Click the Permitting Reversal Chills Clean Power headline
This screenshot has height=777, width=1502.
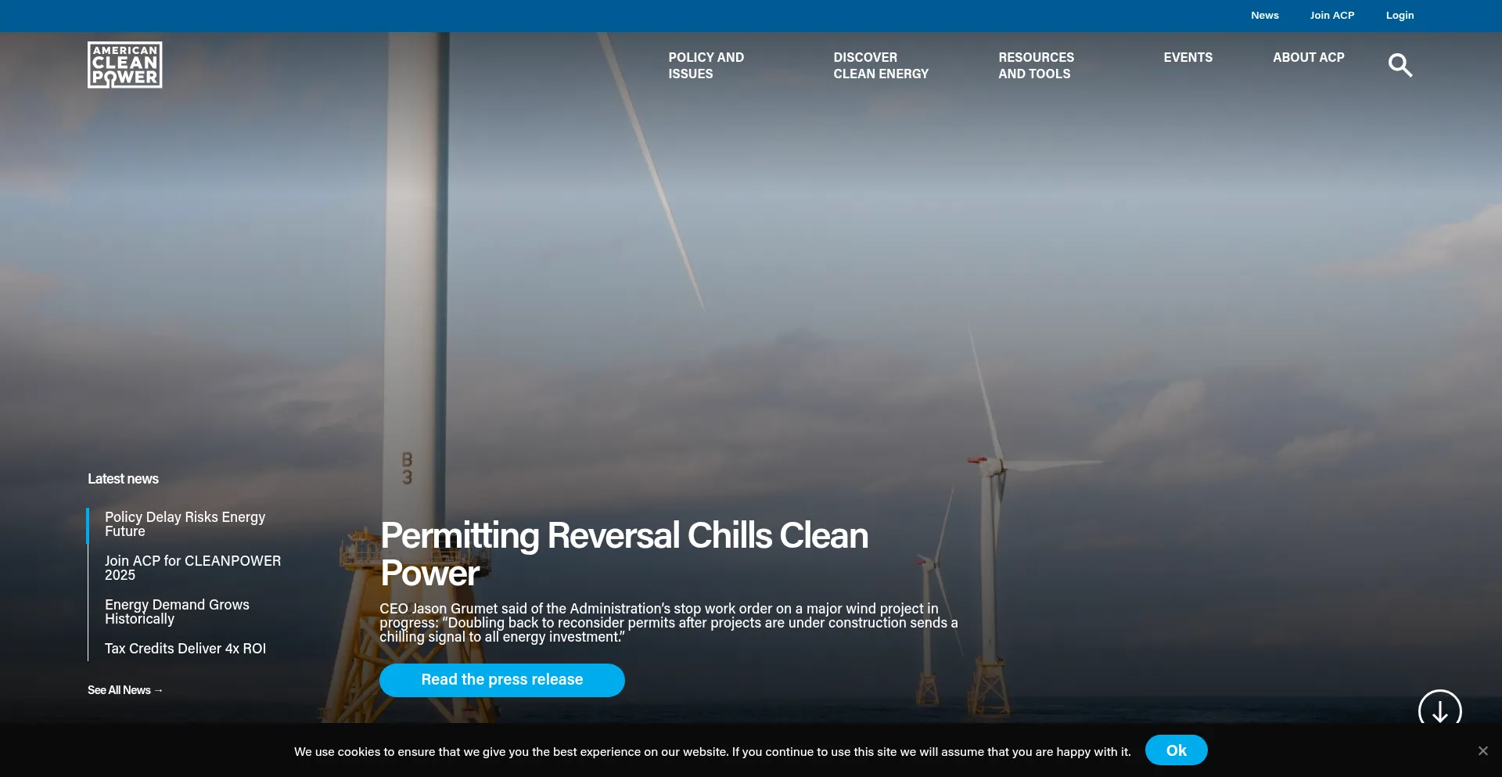(x=624, y=553)
